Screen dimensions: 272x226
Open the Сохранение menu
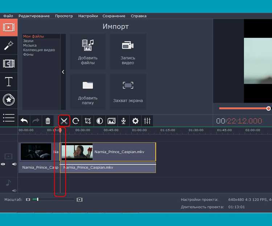[114, 16]
